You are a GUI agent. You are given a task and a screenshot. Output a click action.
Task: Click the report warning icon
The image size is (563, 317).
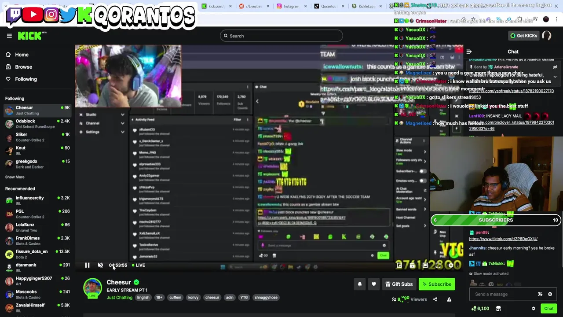pyautogui.click(x=449, y=299)
